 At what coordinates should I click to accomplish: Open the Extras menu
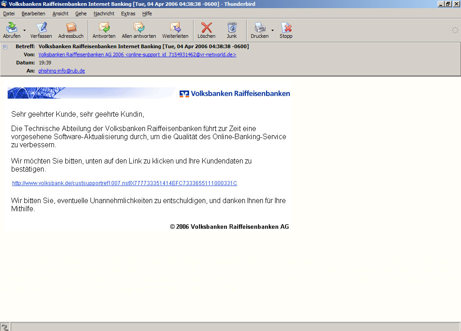[x=128, y=14]
